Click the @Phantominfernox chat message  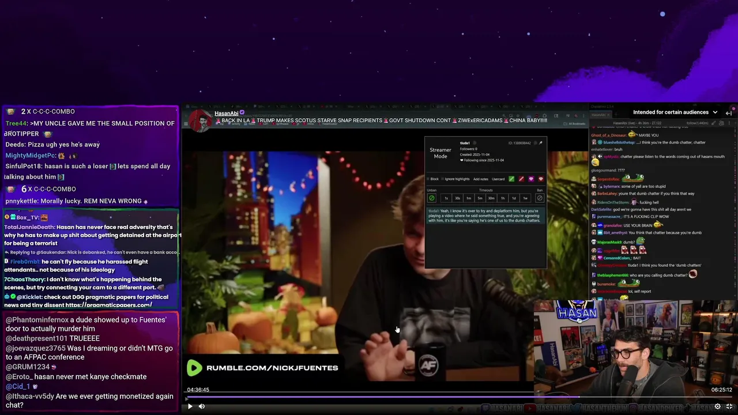(x=86, y=324)
